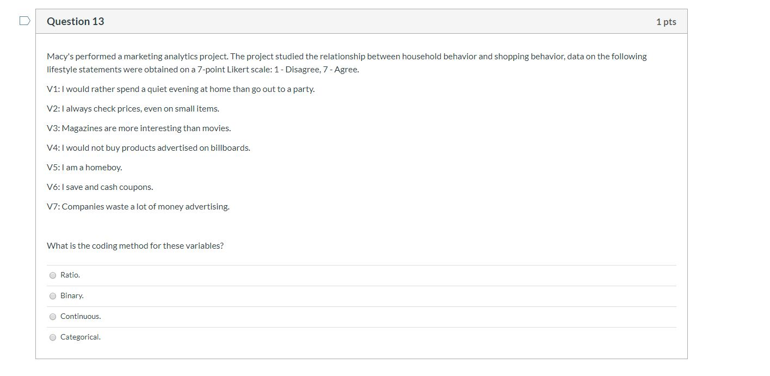Click the Macy's project description paragraph
770x376 pixels.
347,63
